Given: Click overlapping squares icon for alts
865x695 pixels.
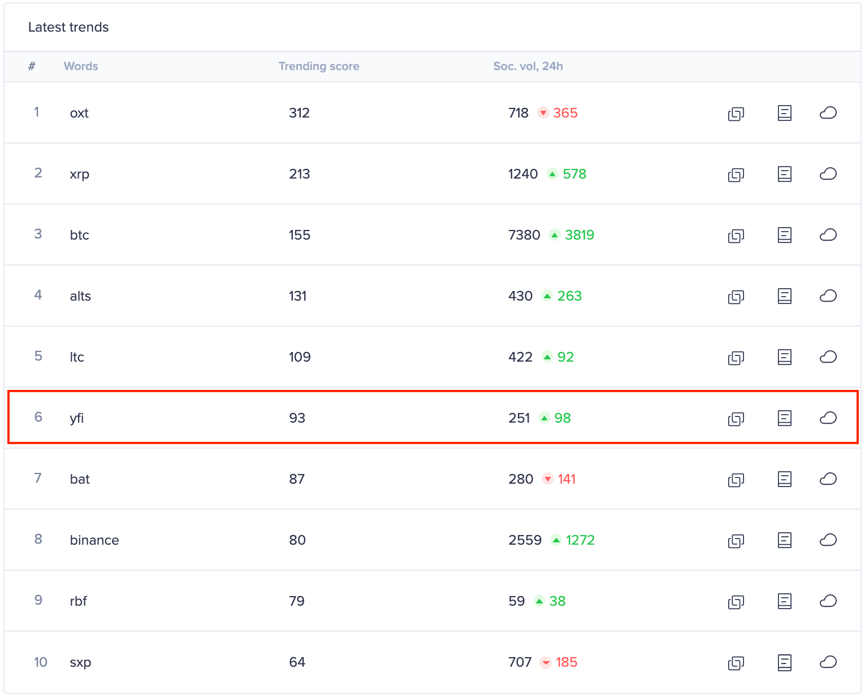Looking at the screenshot, I should pos(736,297).
